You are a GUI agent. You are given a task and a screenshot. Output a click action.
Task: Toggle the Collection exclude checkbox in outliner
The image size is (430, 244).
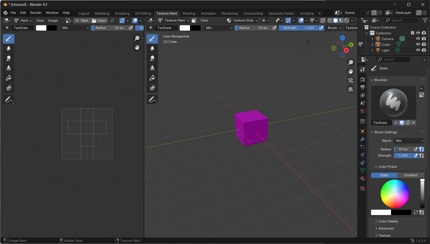412,33
